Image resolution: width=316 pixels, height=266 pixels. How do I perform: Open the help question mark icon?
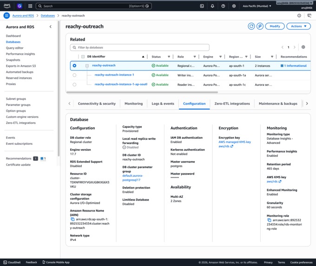(223, 6)
